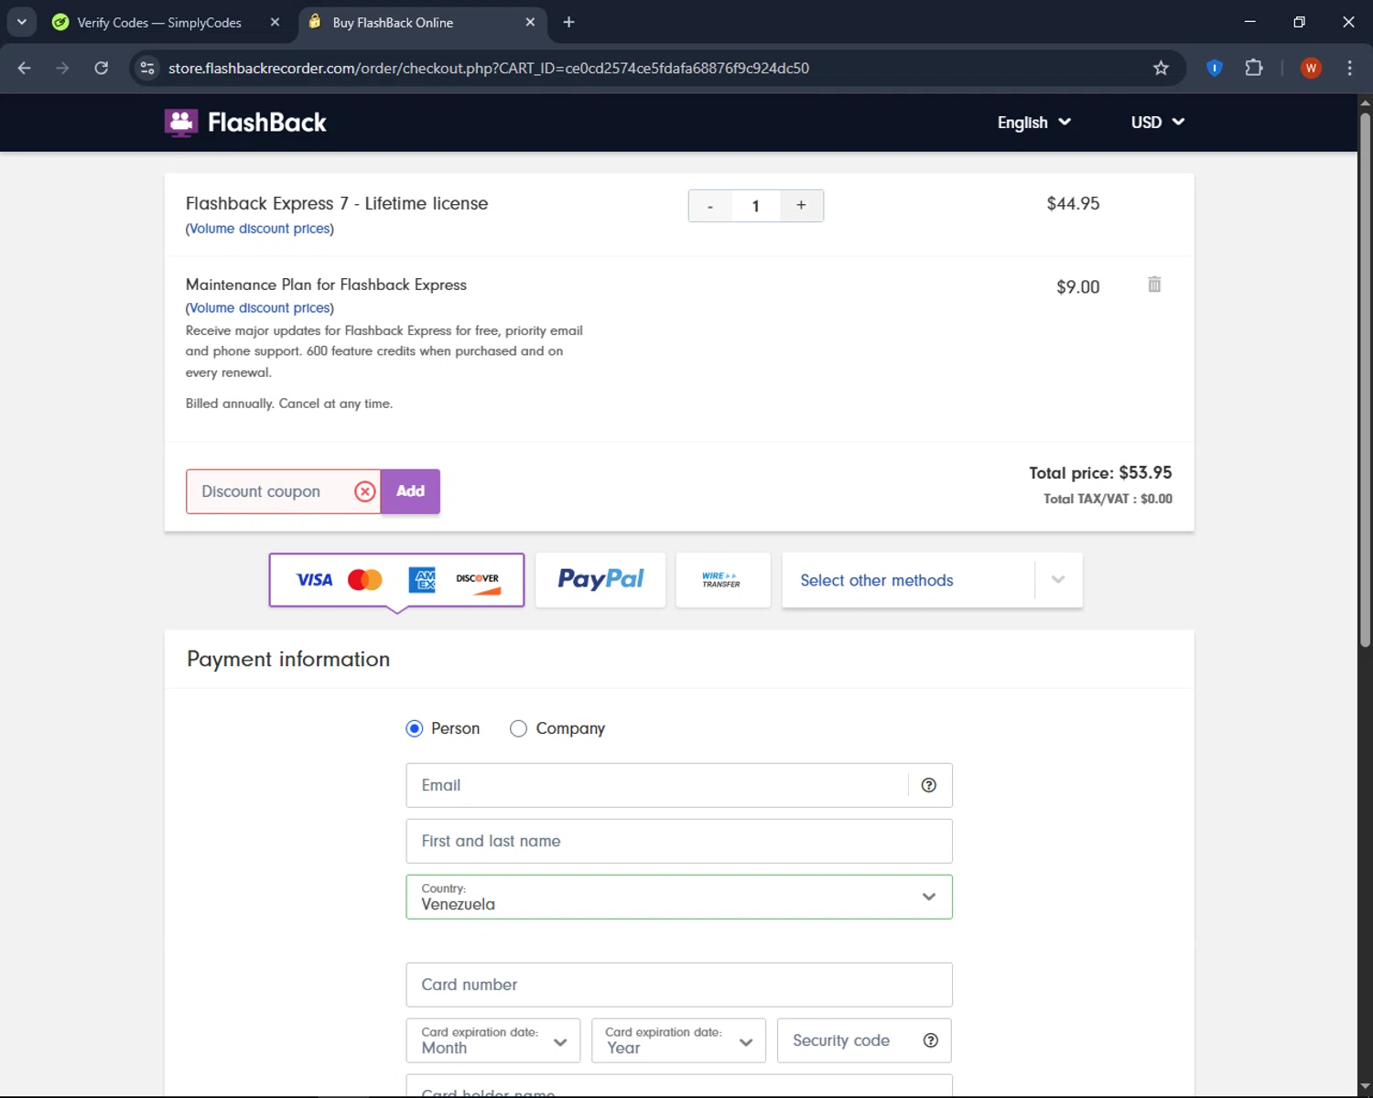
Task: Open card expiration Month dropdown
Action: click(493, 1040)
